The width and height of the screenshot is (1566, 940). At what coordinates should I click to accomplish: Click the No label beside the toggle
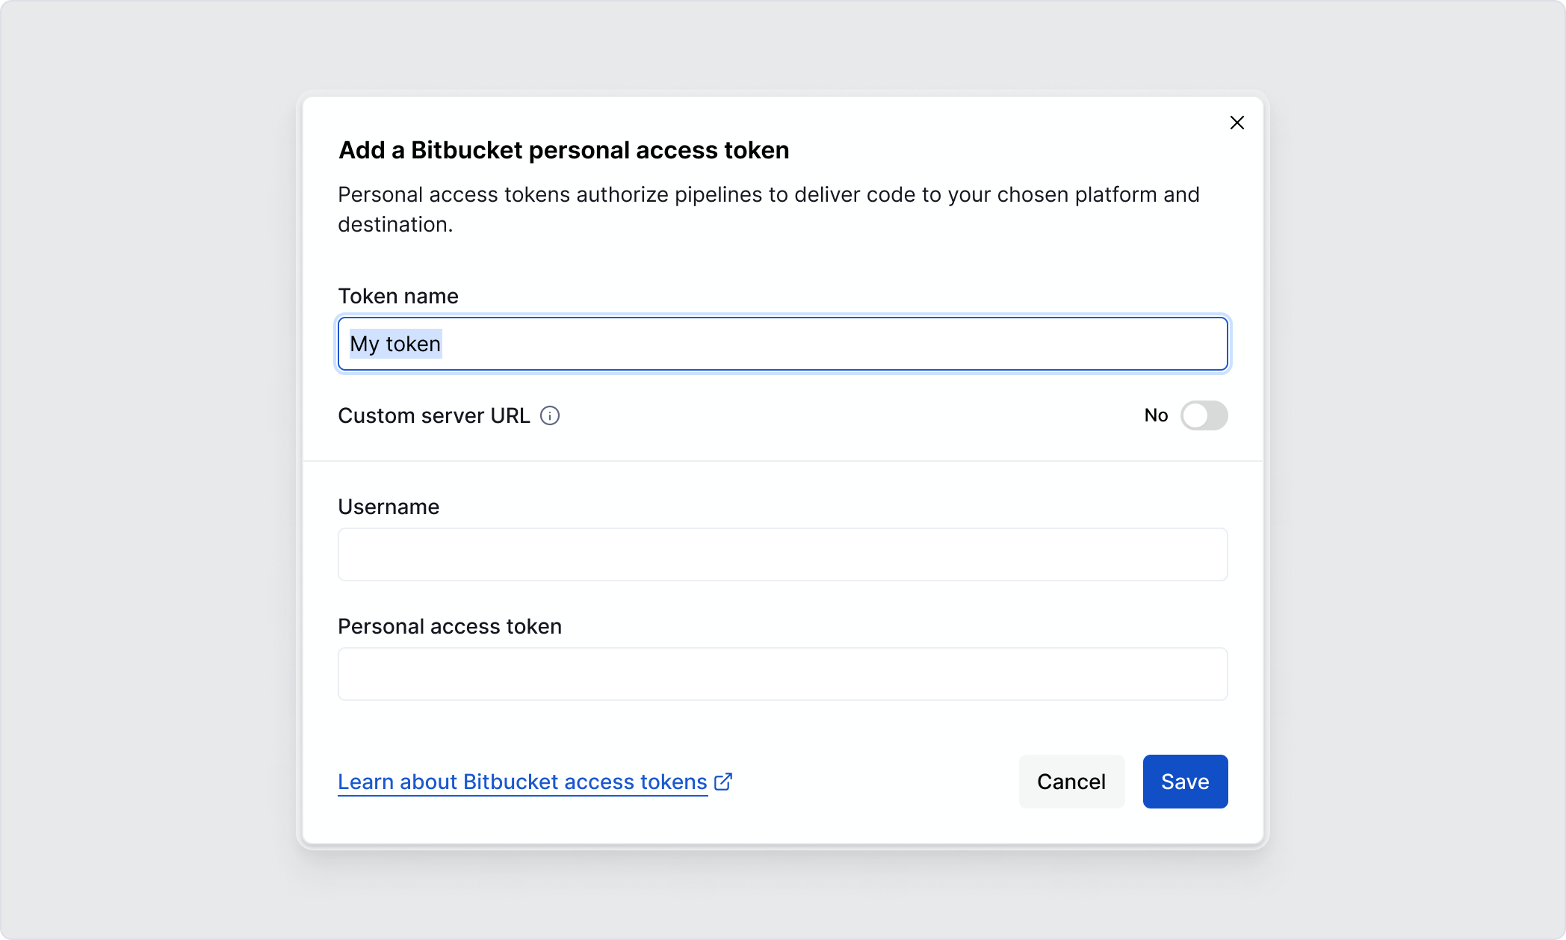pos(1156,415)
